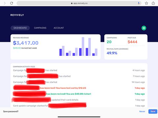Select the revived $40.00 richer feed item
The height and width of the screenshot is (118, 158).
pyautogui.click(x=79, y=94)
